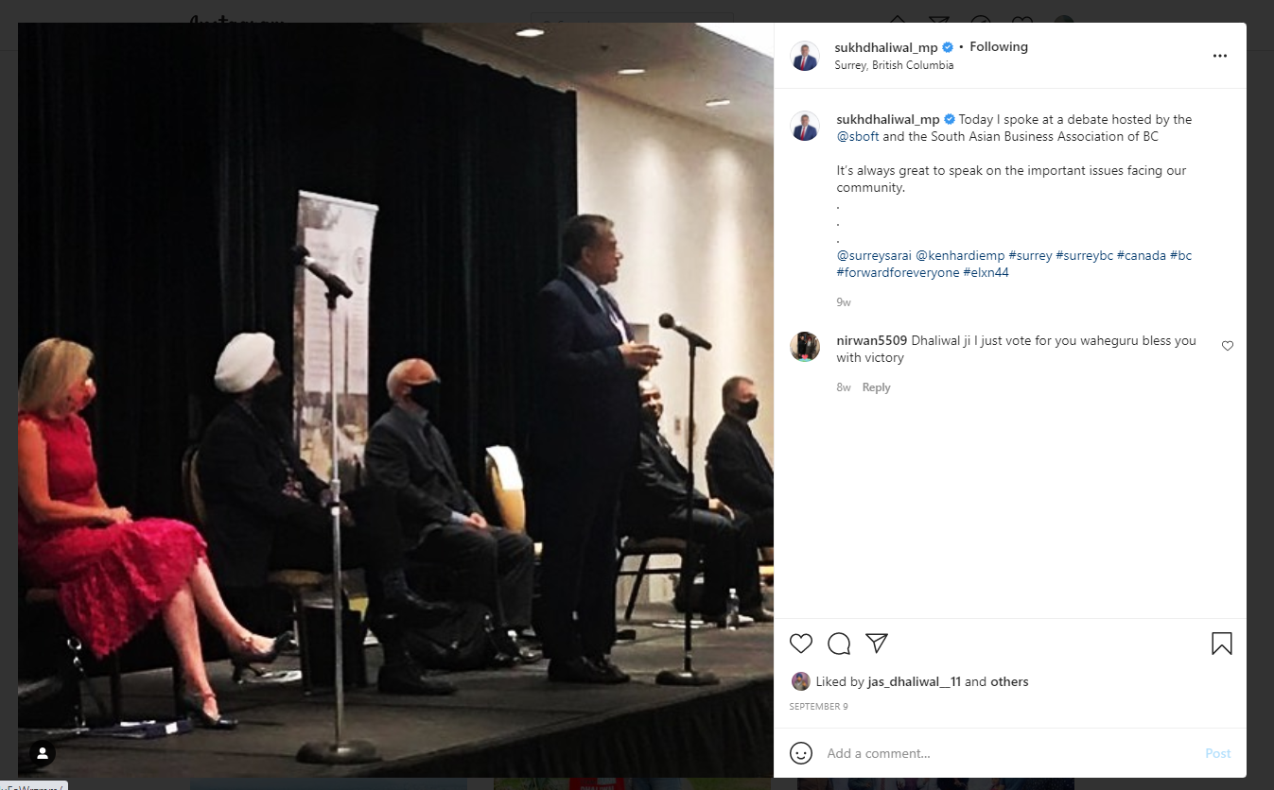Open emoji picker smiley icon

(x=801, y=753)
